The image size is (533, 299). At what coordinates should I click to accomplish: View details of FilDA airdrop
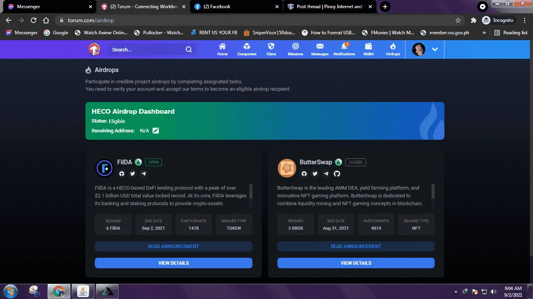point(174,263)
